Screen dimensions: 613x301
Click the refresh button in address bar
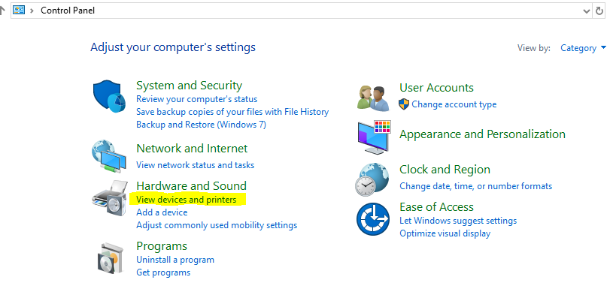tap(599, 11)
